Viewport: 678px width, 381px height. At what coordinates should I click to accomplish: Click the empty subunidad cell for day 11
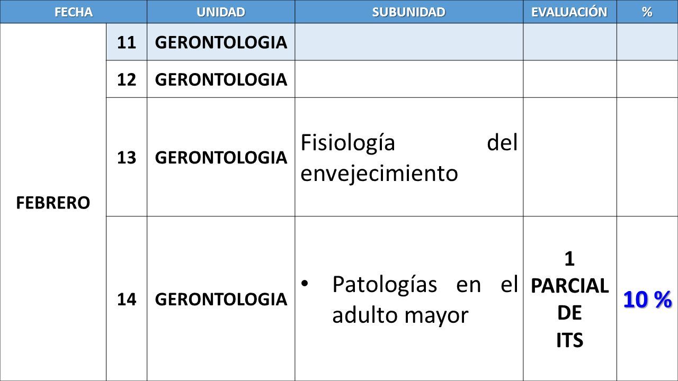click(x=409, y=42)
